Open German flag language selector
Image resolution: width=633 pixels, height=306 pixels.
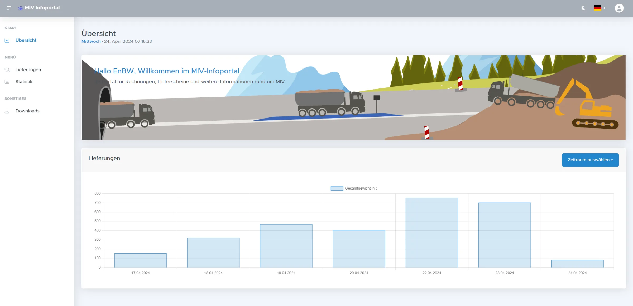coord(597,8)
